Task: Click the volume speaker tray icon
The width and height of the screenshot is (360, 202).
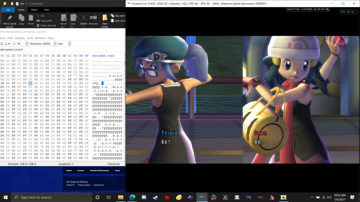Action: [x=329, y=197]
